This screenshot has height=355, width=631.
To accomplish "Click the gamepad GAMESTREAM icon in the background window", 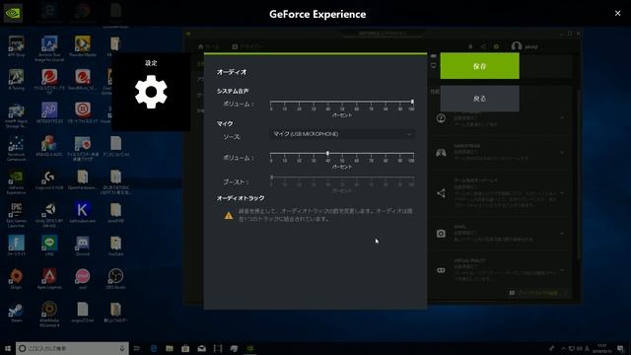I will pyautogui.click(x=441, y=153).
